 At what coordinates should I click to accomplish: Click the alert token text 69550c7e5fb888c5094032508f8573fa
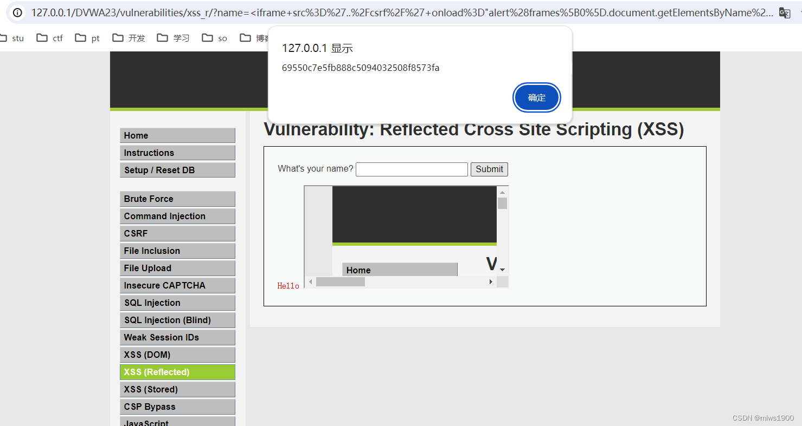[361, 68]
